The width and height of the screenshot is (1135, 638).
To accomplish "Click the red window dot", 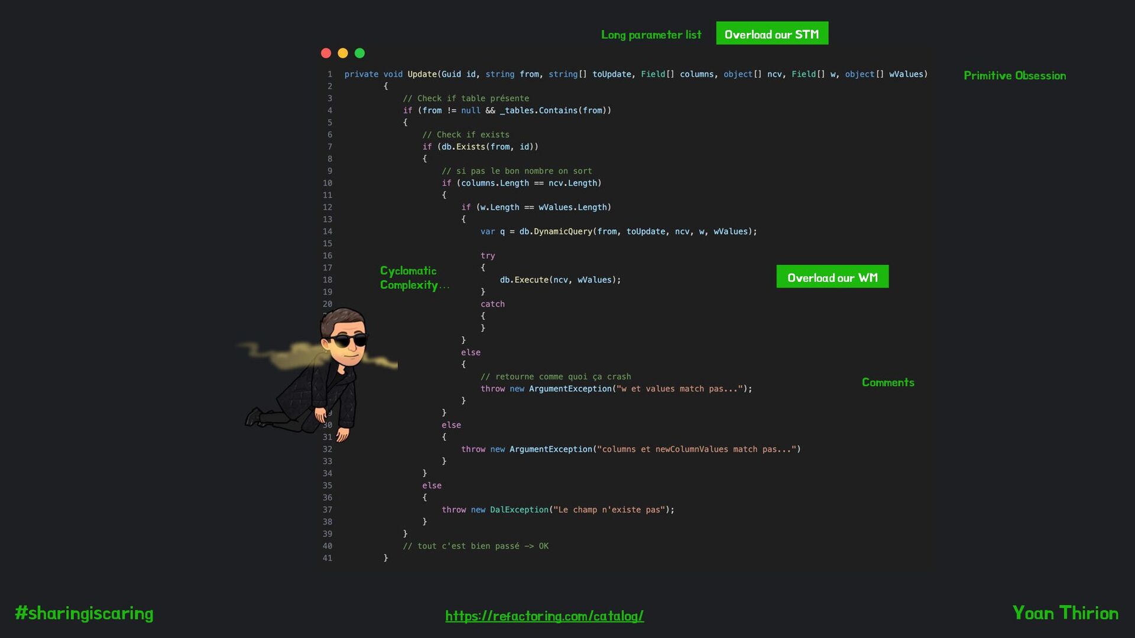I will click(x=326, y=53).
